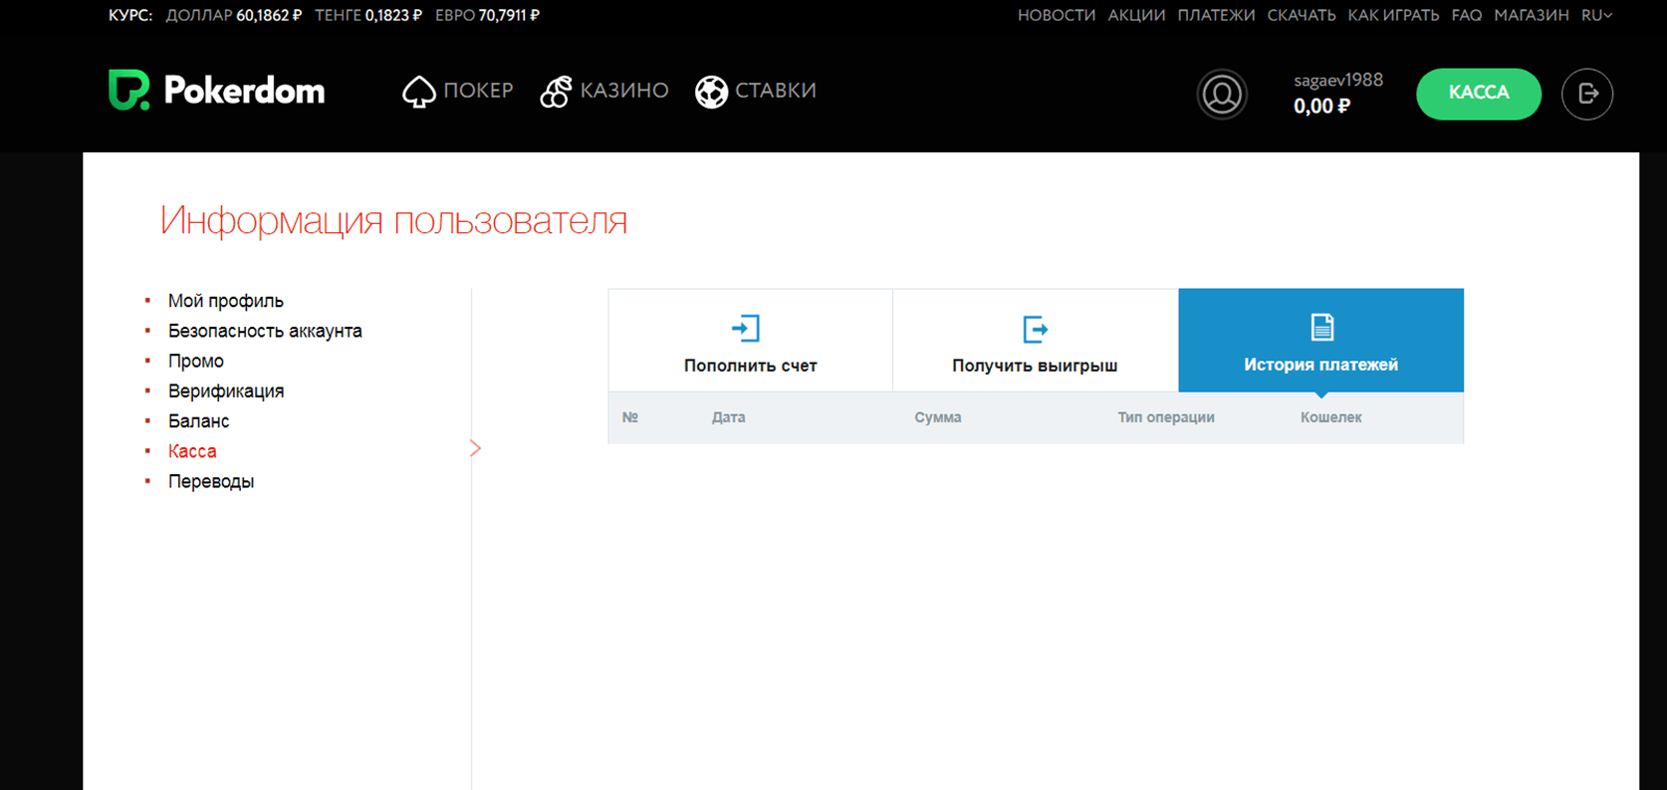
Task: Select Переводы in the sidebar menu
Action: click(x=211, y=481)
